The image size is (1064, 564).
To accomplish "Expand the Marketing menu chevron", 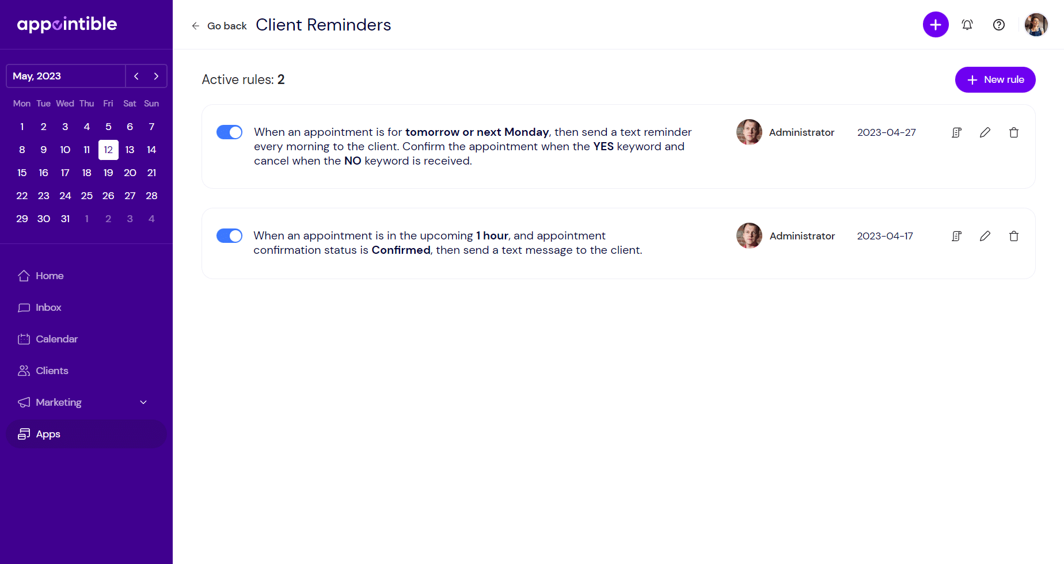I will click(x=143, y=402).
